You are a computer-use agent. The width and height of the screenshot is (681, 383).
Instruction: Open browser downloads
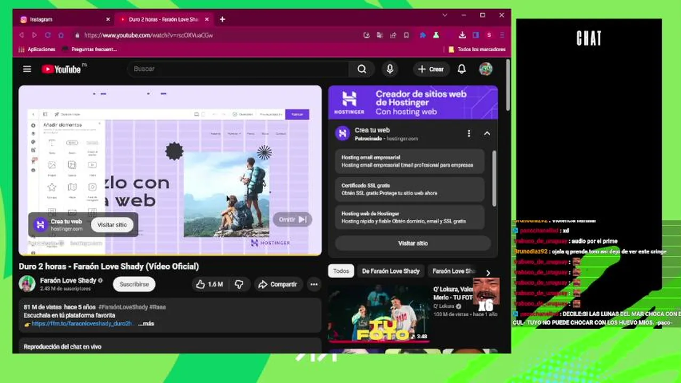462,35
